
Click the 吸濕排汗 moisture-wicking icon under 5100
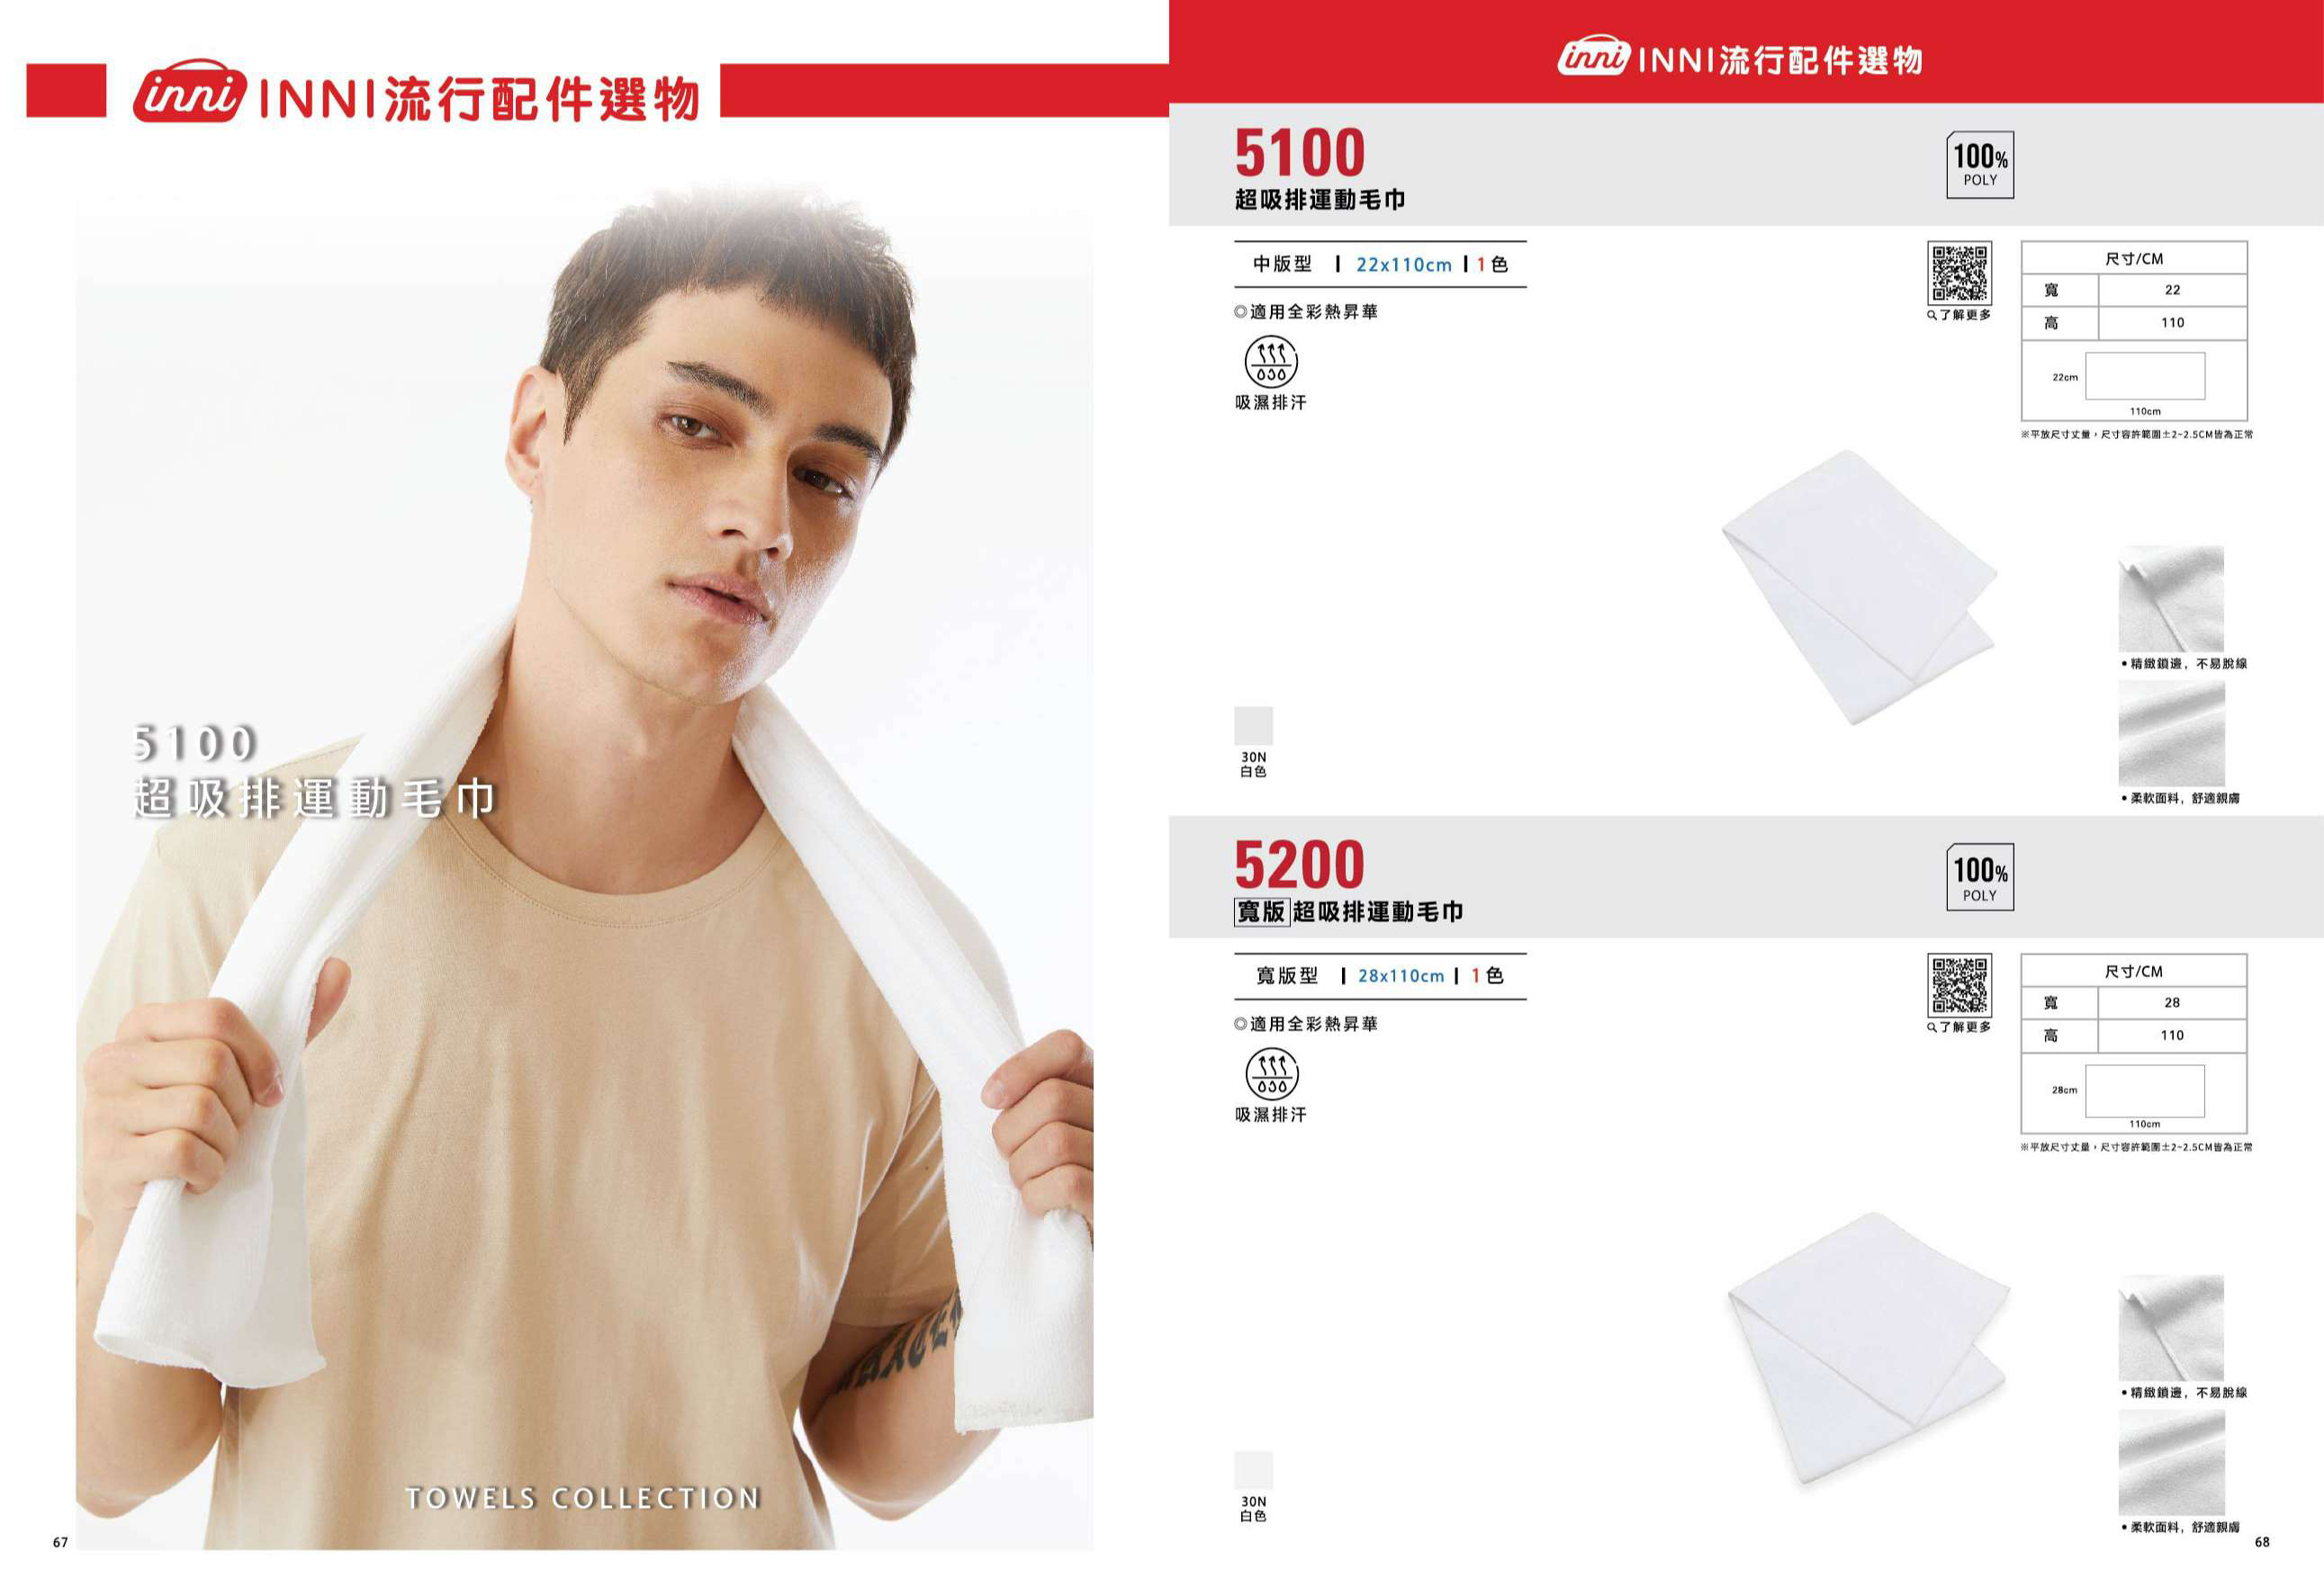1271,361
